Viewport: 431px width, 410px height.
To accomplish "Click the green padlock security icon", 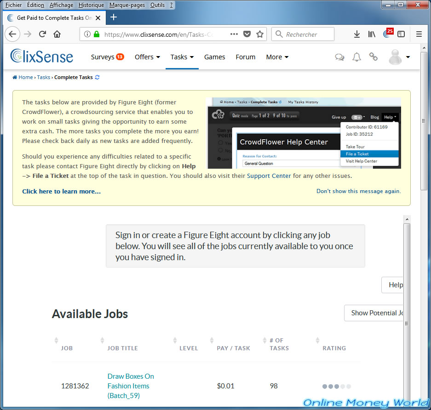I will [97, 34].
